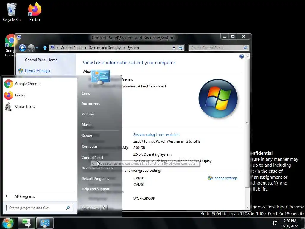The width and height of the screenshot is (305, 229).
Task: Open Firefox desktop shortcut icon
Action: coord(35,12)
